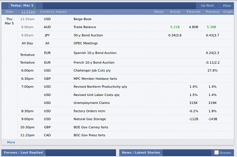
Task: Open the Factory Orders m/m event
Action: coord(89,111)
